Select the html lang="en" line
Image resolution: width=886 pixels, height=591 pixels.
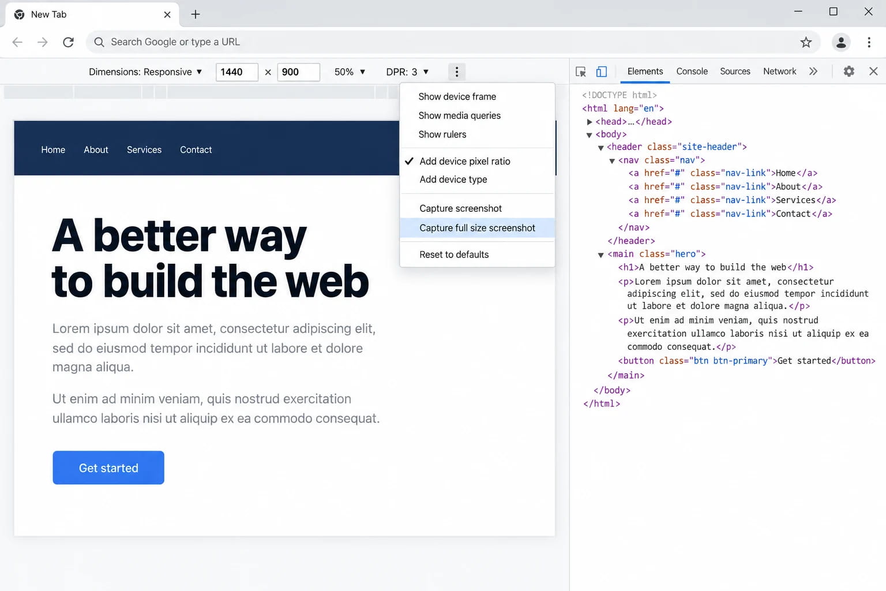pos(623,109)
